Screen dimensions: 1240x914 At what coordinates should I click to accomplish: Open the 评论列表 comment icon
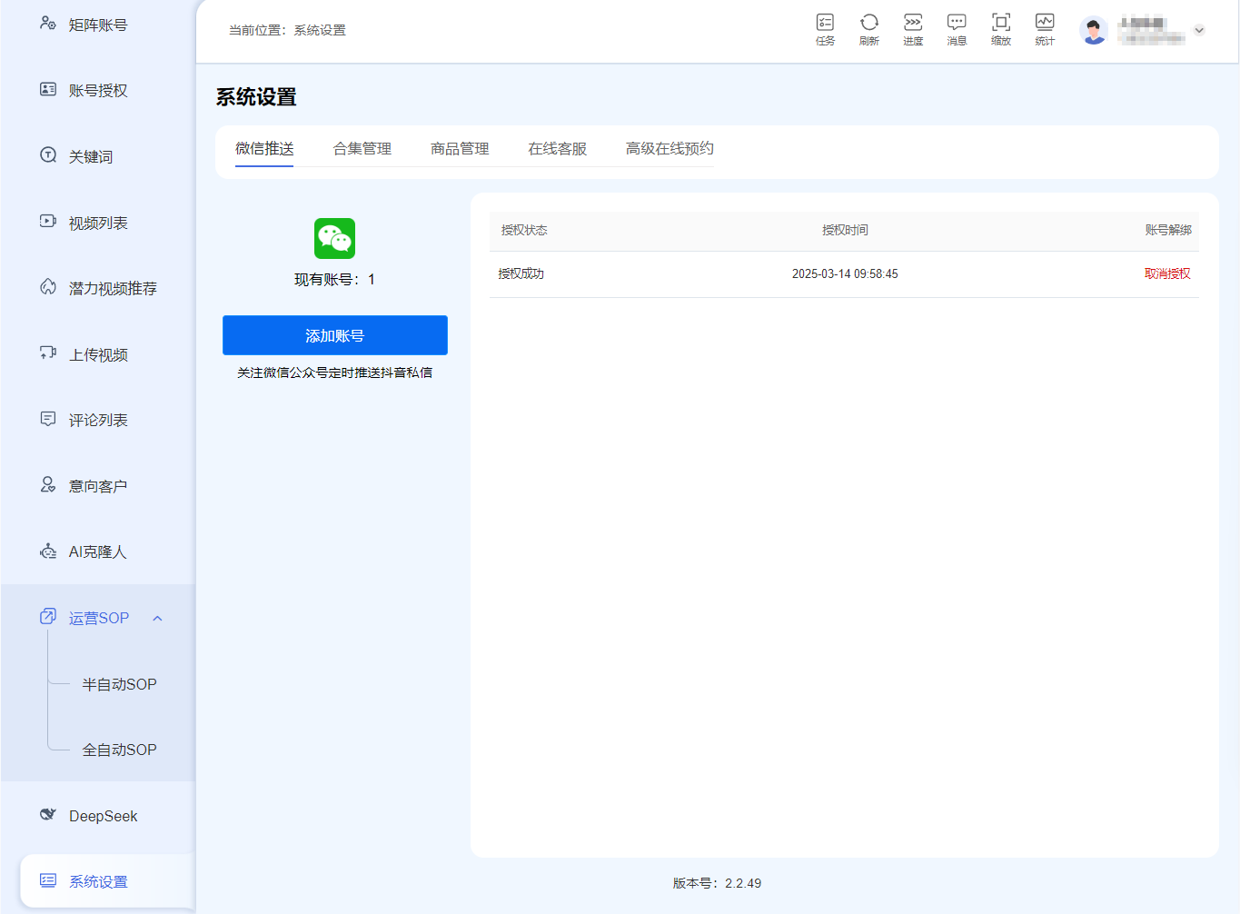pyautogui.click(x=48, y=418)
